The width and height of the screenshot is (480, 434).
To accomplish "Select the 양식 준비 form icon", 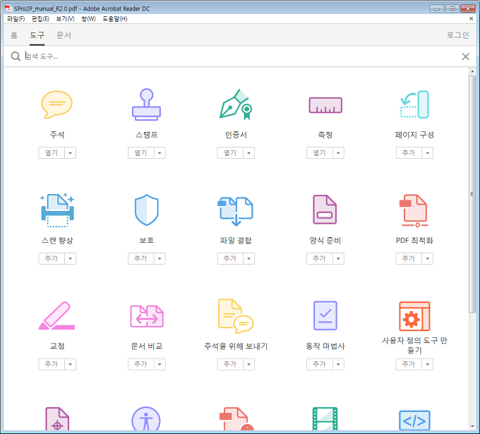I will (x=325, y=210).
